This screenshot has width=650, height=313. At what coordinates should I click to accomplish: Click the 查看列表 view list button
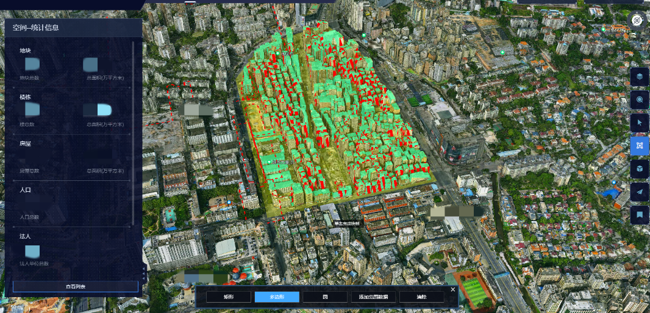76,287
